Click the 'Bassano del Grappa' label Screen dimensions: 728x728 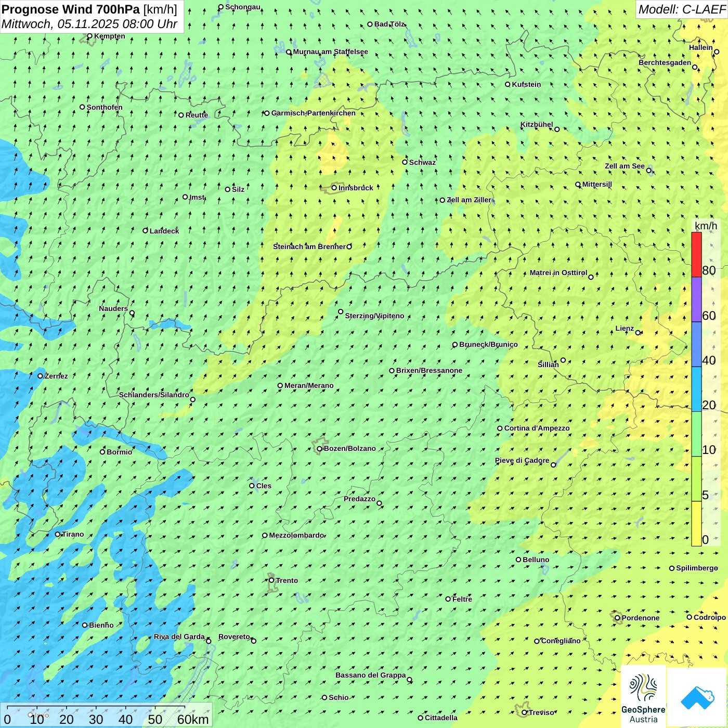coord(371,675)
